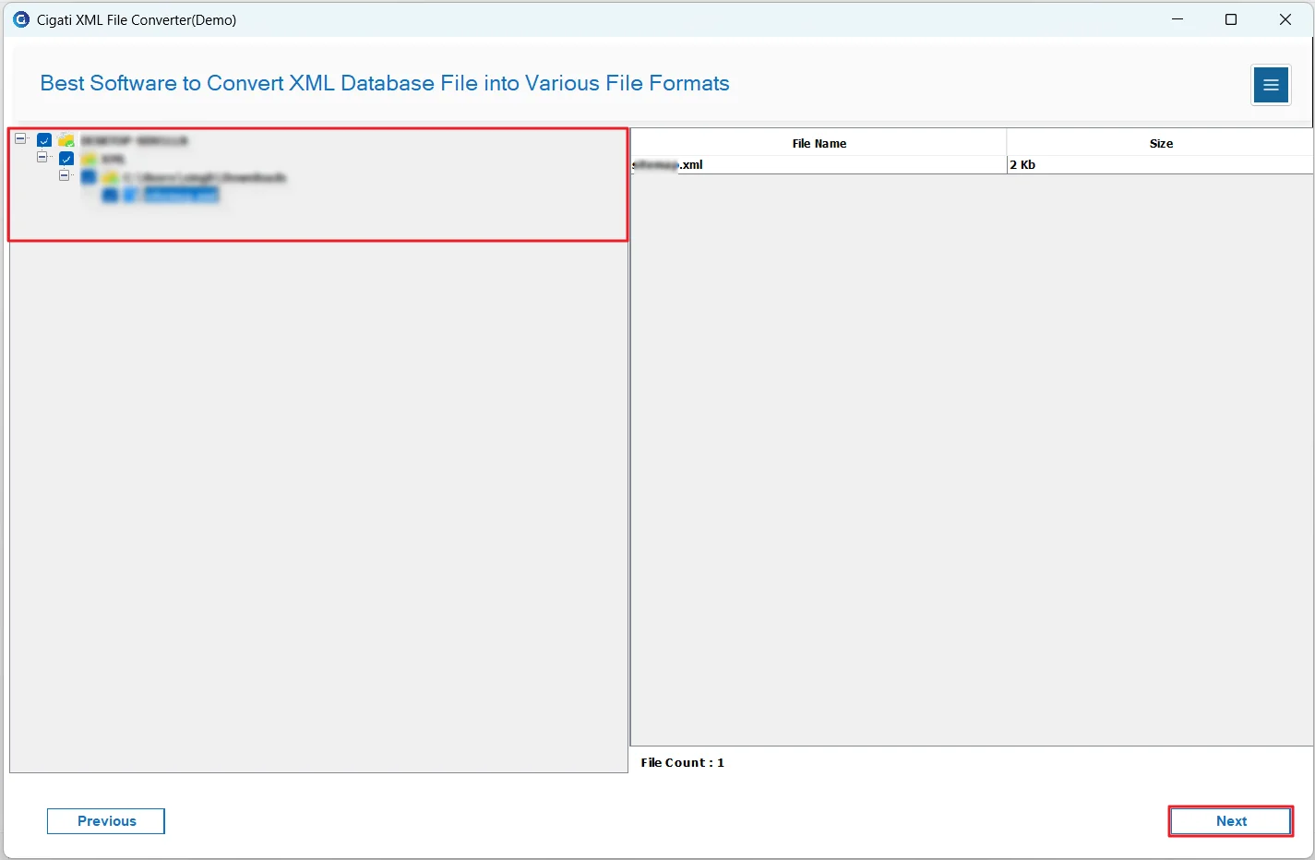Viewport: 1315px width, 860px height.
Task: Uncheck the root node checkbox in tree
Action: pyautogui.click(x=44, y=140)
